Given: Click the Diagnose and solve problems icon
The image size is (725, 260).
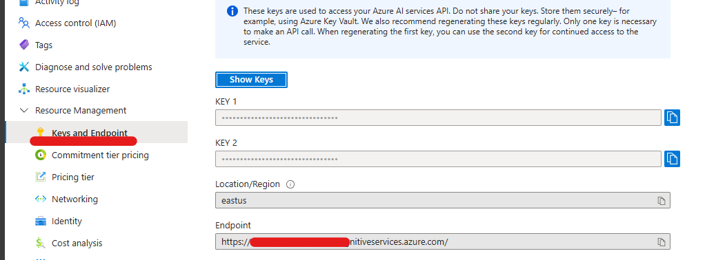Looking at the screenshot, I should (23, 67).
